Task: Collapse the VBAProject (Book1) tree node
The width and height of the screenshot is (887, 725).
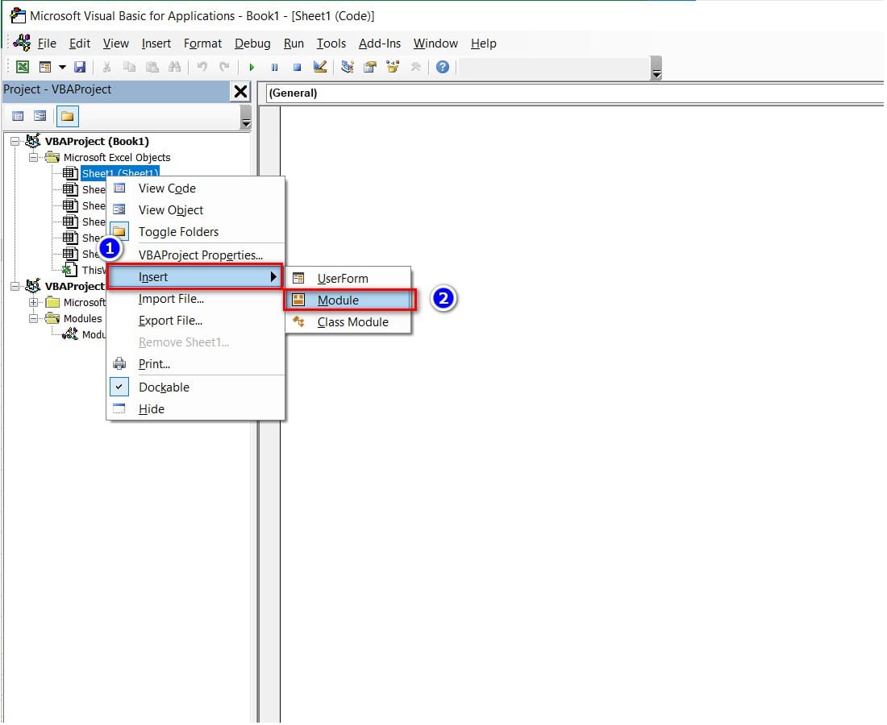Action: click(15, 142)
